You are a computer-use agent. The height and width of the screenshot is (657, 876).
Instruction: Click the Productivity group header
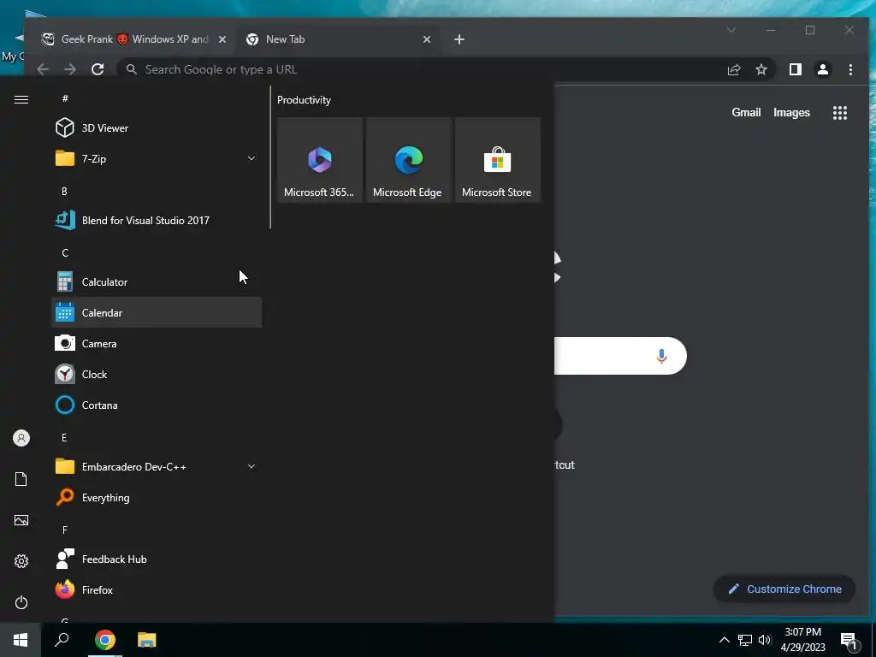(x=304, y=100)
